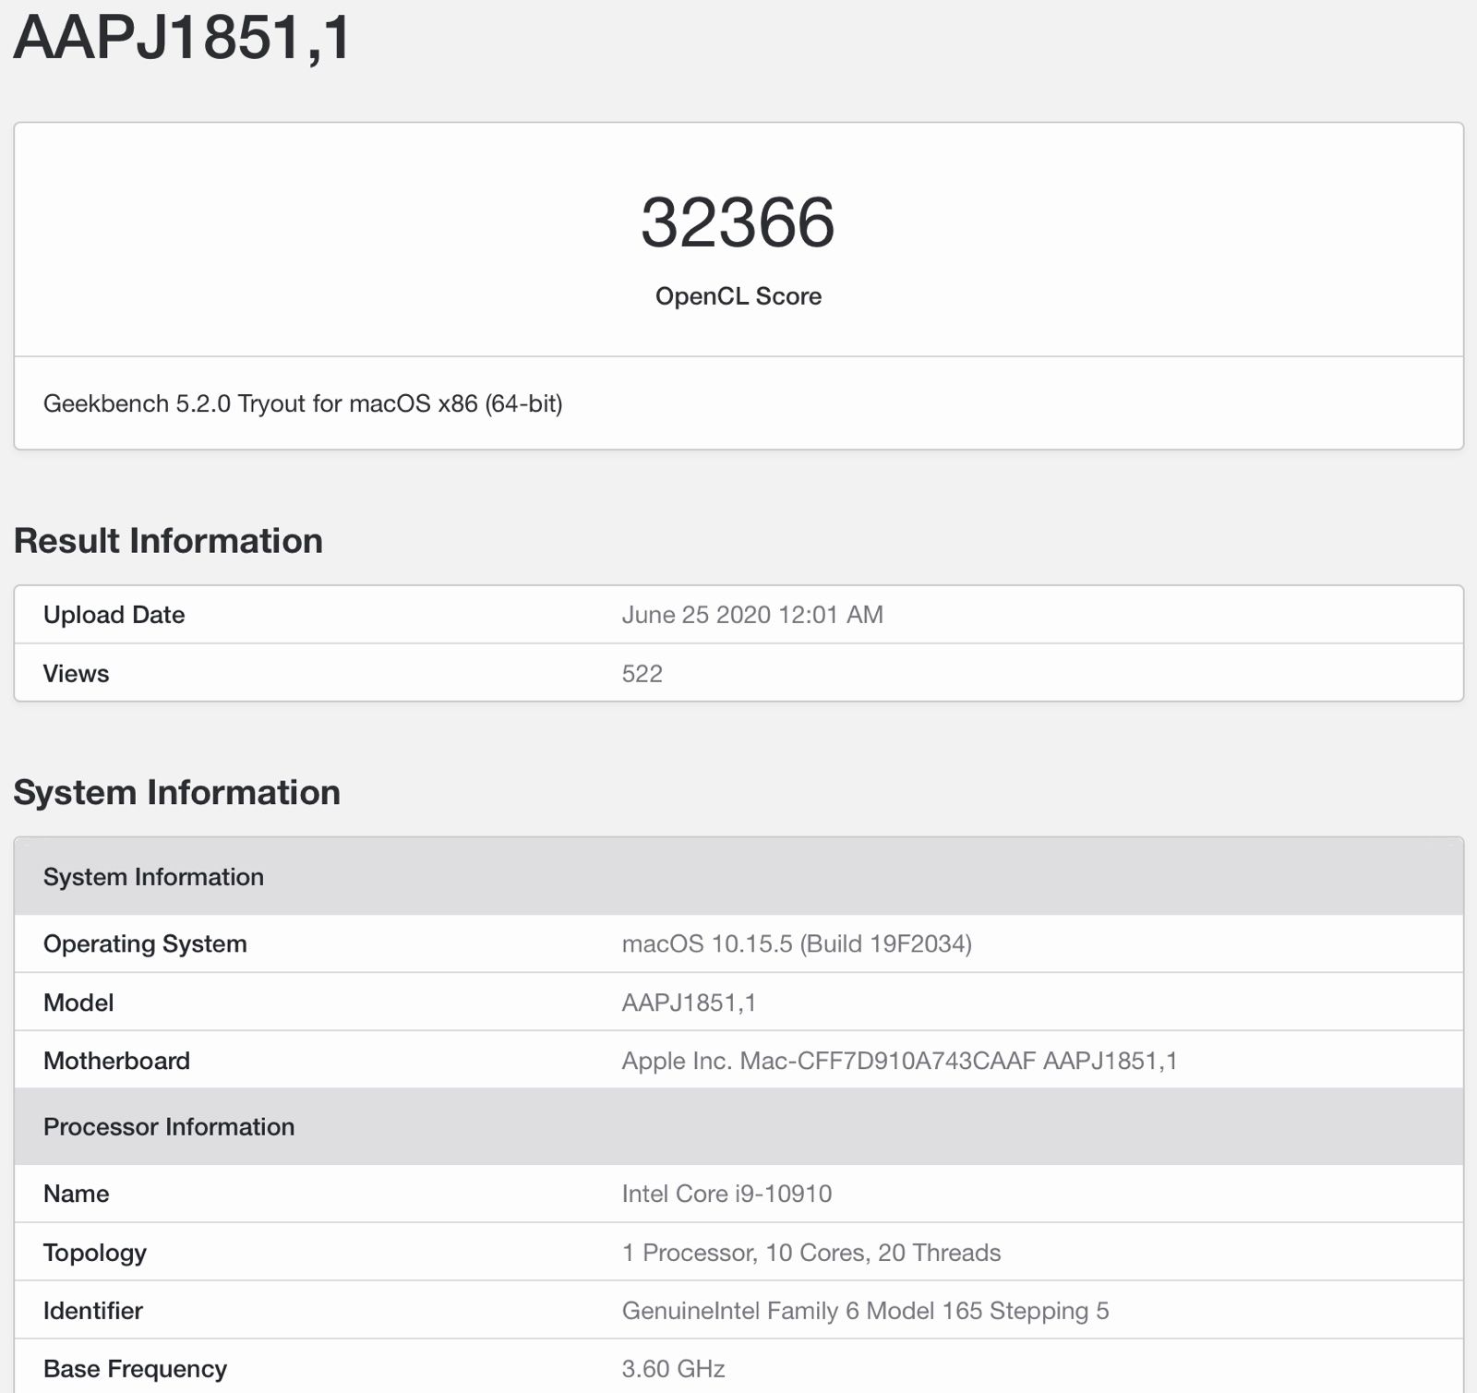Click the System Information table header
Screen dimensions: 1477x1393
[154, 877]
